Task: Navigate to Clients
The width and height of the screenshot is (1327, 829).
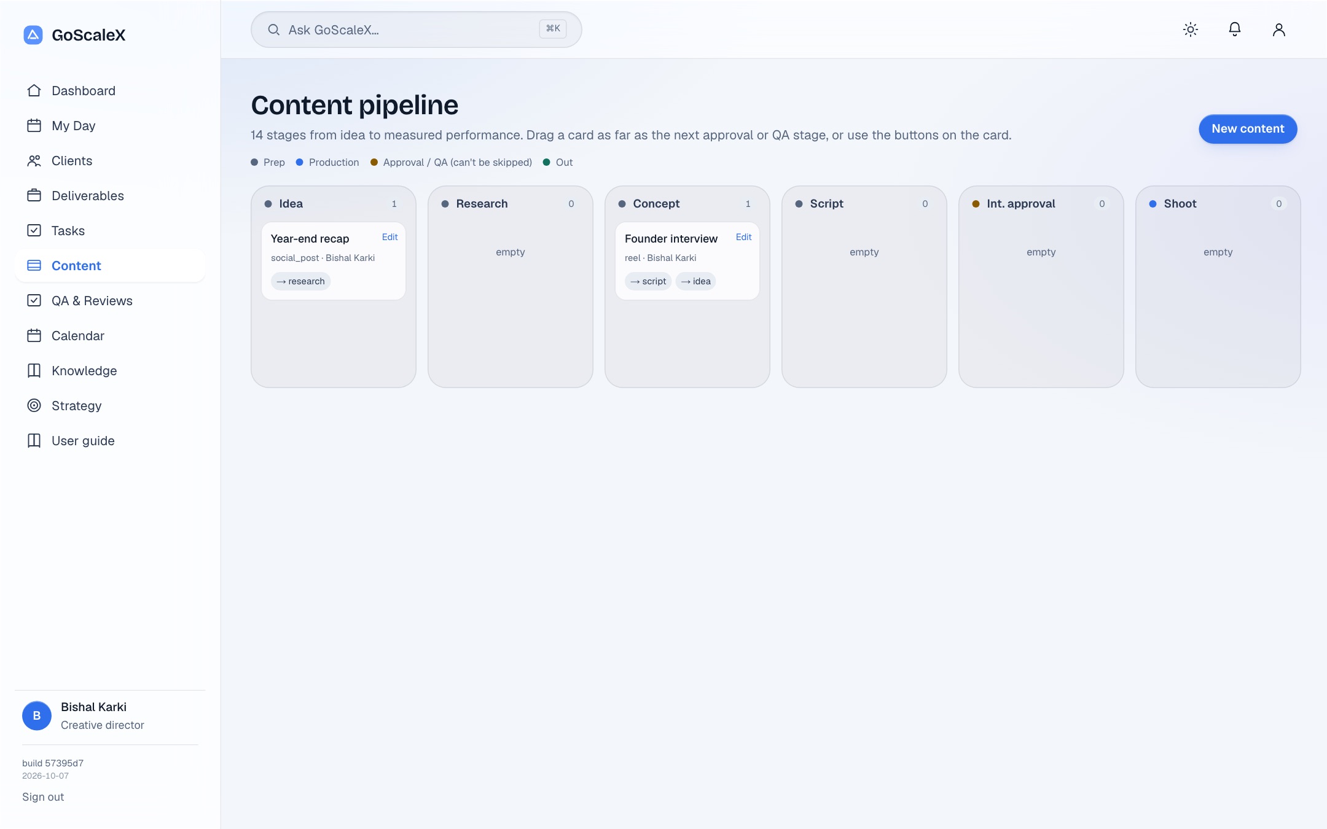Action: click(x=111, y=161)
